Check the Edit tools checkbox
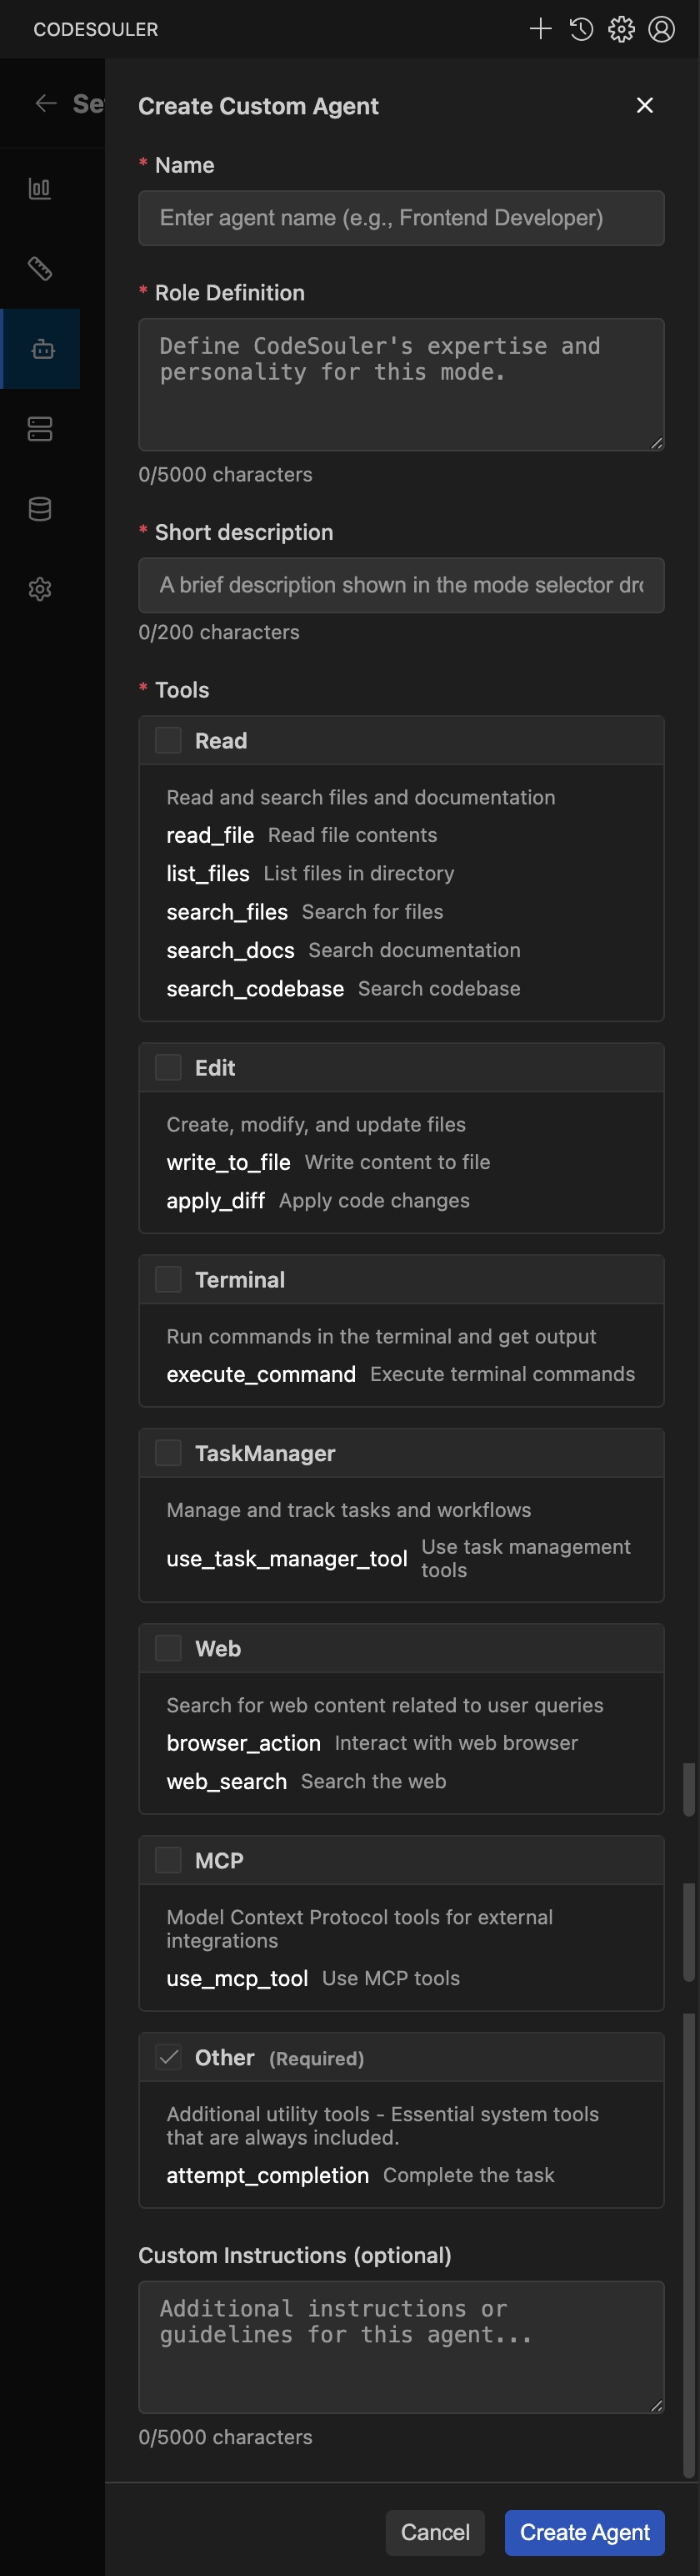700x2576 pixels. pos(169,1067)
